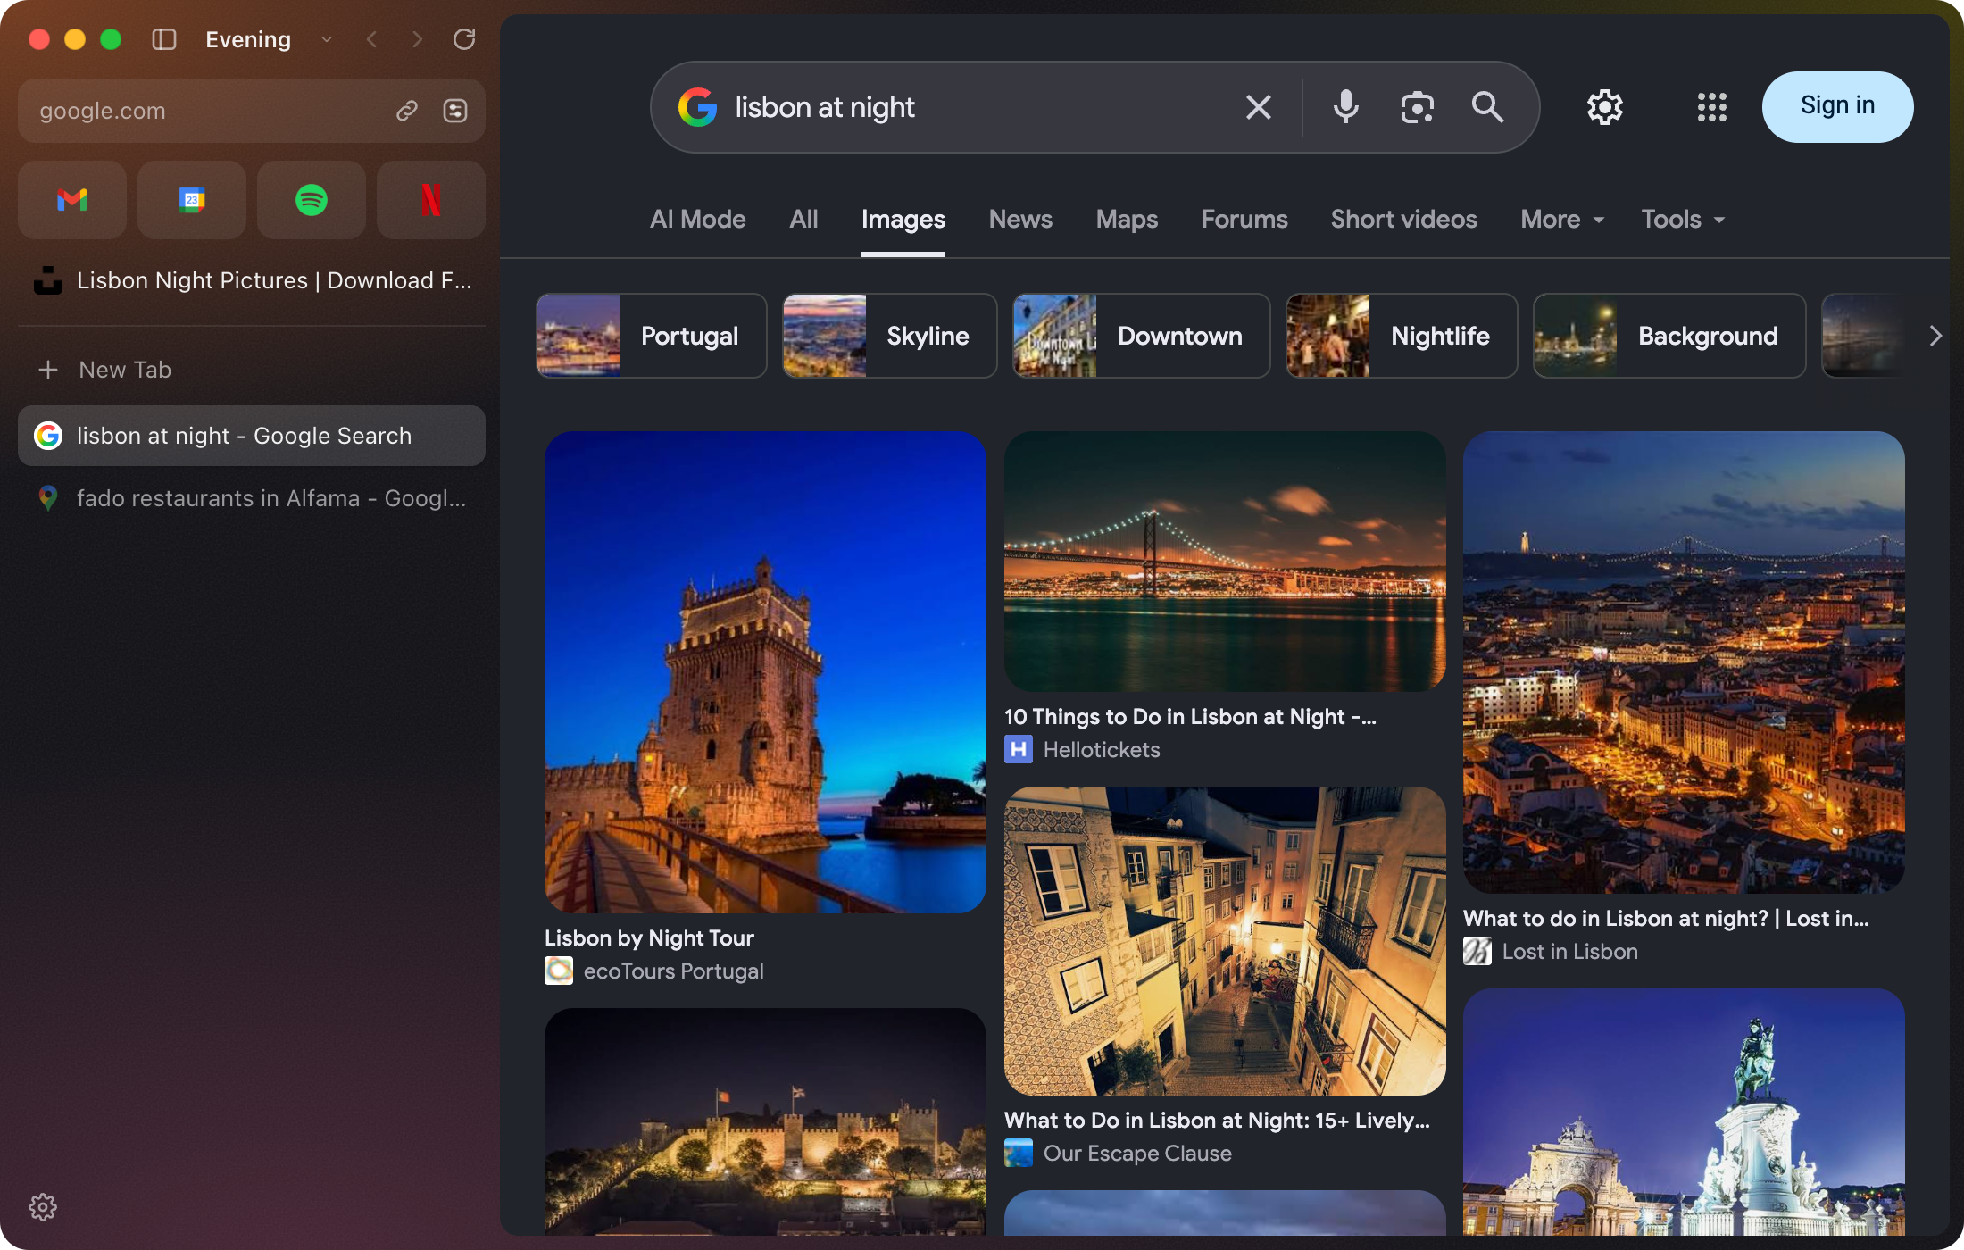Open 15+ Lively Lisbon at Night link
The image size is (1964, 1250).
[x=1217, y=1121]
